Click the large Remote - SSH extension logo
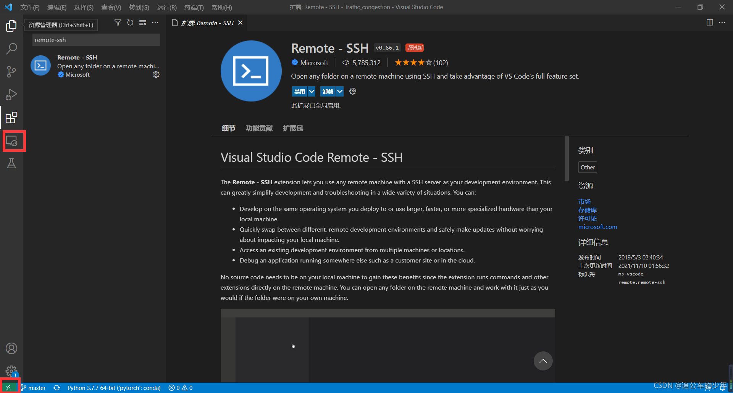Screen dimensions: 733x393 [251, 71]
